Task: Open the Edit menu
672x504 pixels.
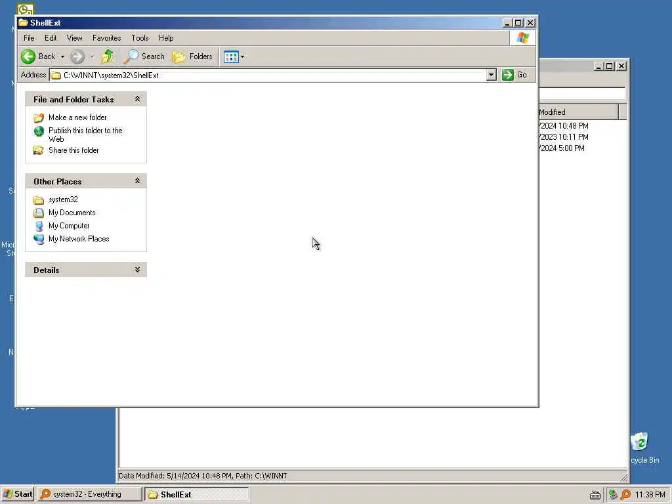Action: tap(51, 37)
